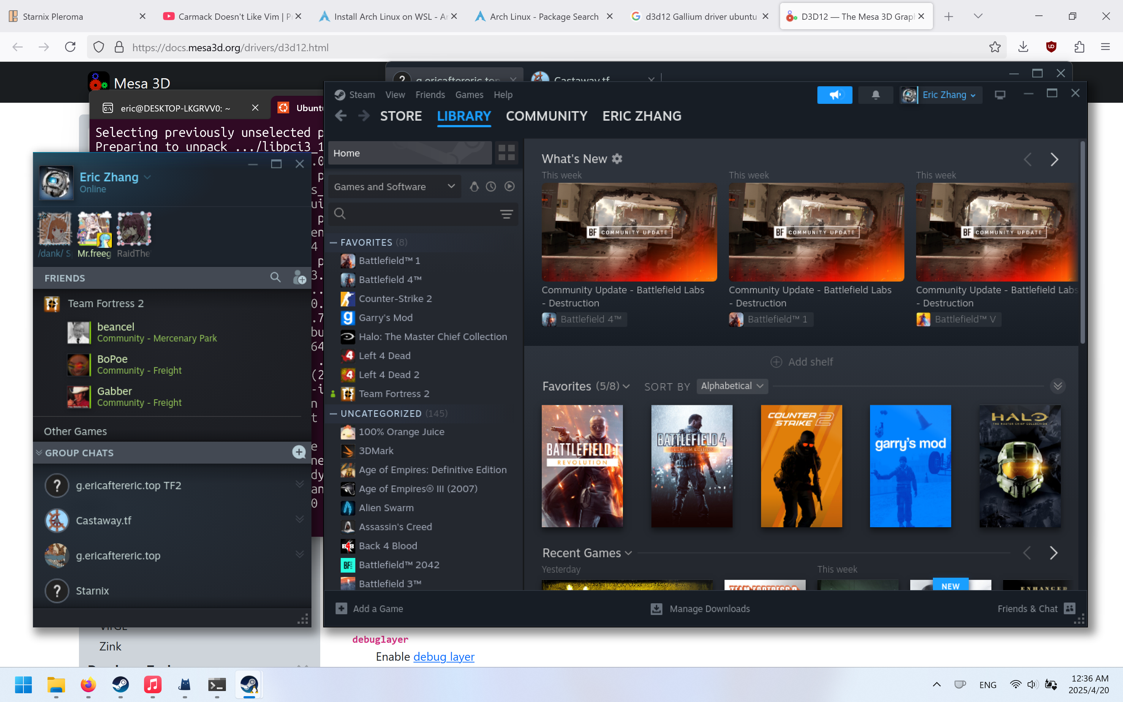Show next What's New items
Screen dimensions: 1123x702
tap(1054, 160)
